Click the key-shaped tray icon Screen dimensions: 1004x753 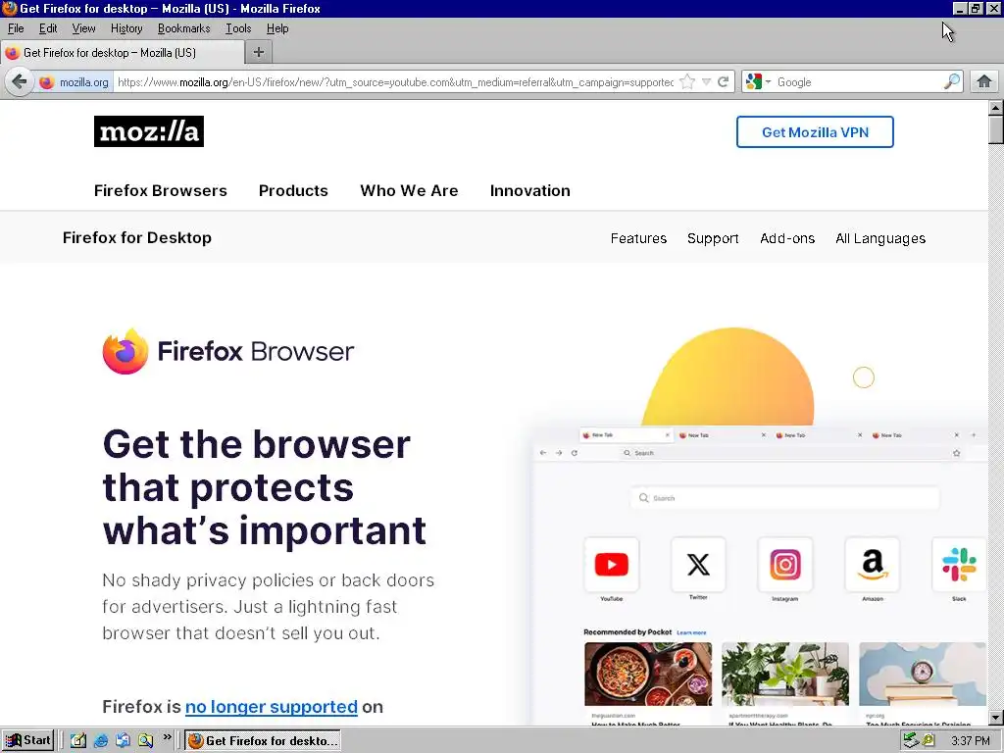(x=928, y=741)
